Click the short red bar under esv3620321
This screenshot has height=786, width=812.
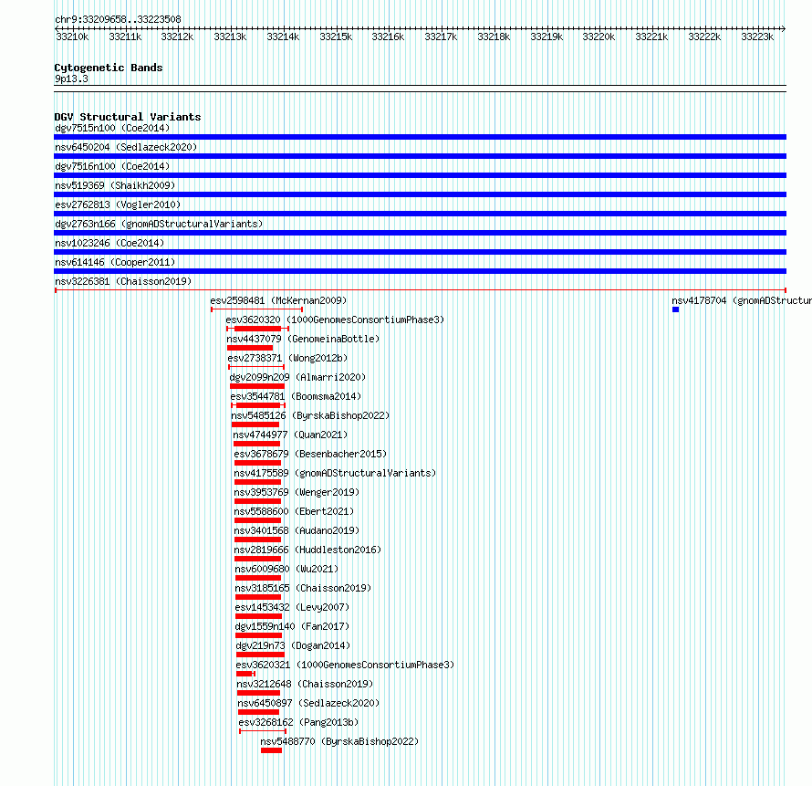245,674
